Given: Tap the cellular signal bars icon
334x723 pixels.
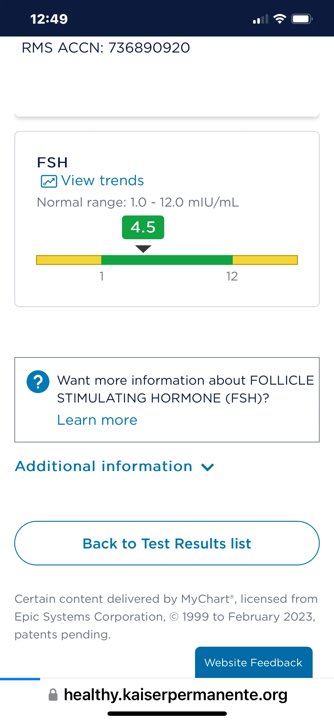Looking at the screenshot, I should [261, 19].
